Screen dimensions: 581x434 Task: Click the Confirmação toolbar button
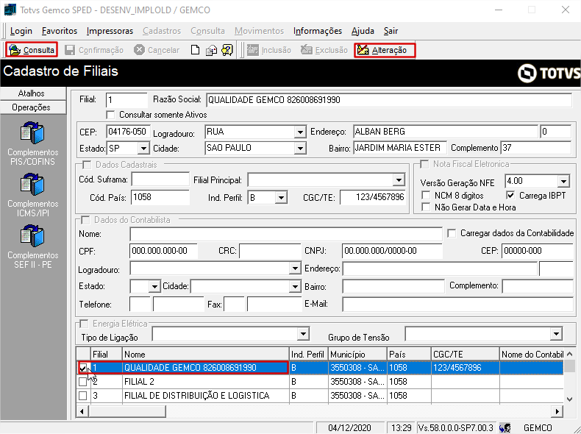coord(94,50)
